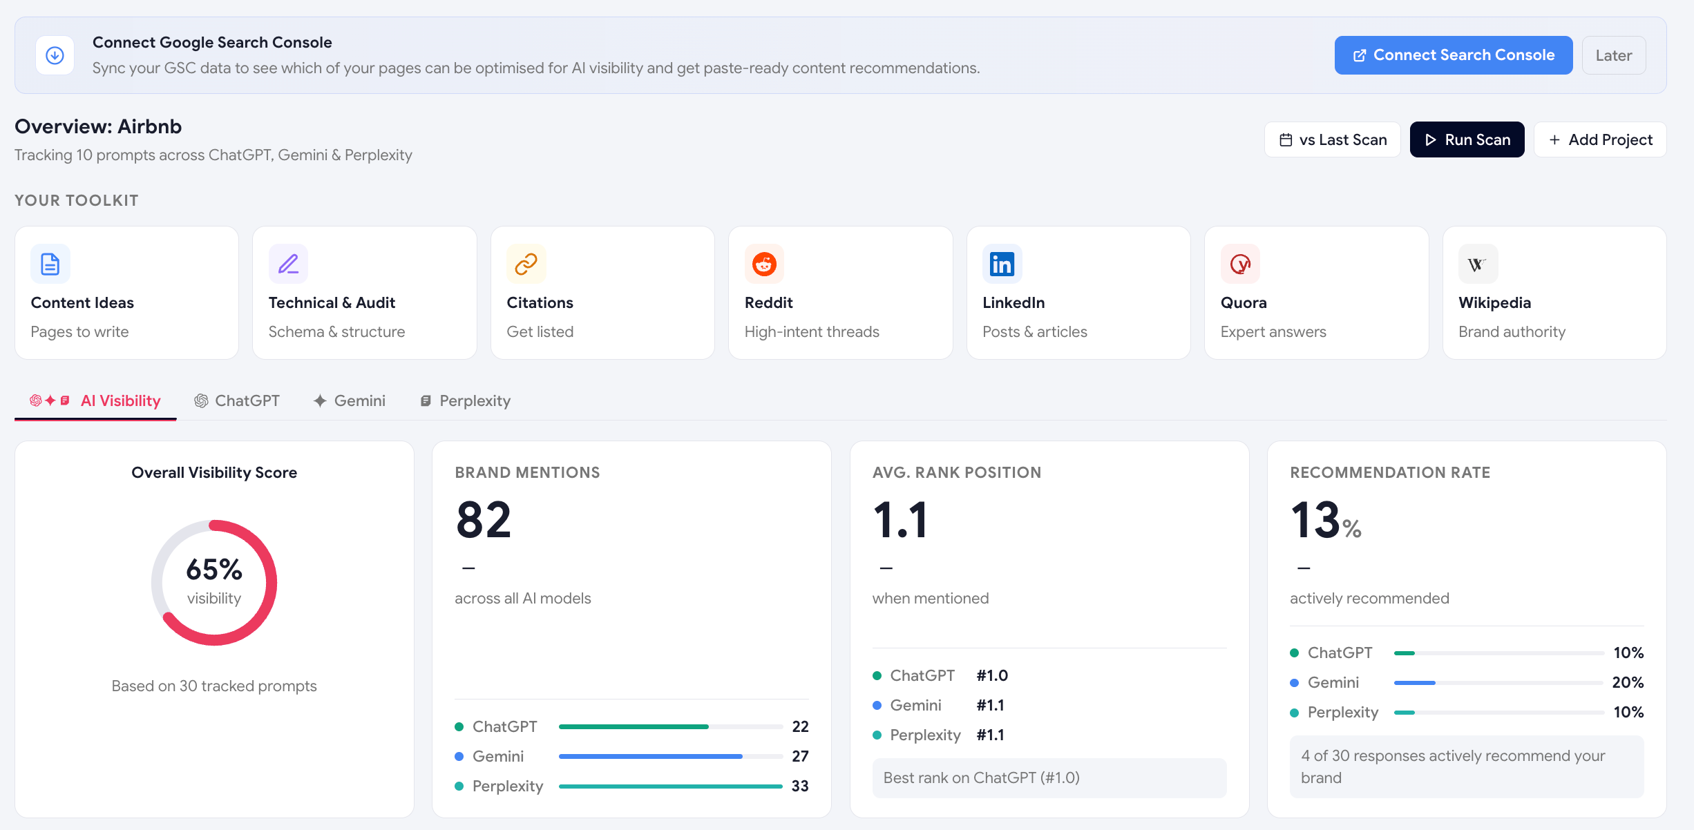Viewport: 1694px width, 830px height.
Task: Click the Quora logo icon
Action: (x=1240, y=264)
